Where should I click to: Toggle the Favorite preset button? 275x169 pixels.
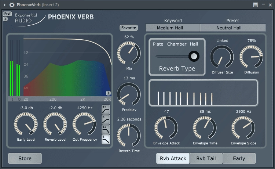click(129, 28)
